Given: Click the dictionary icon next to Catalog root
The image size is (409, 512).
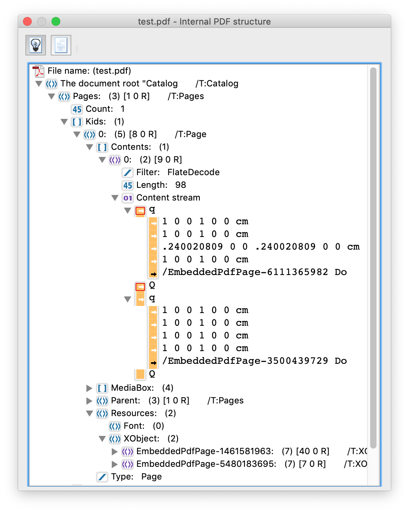Looking at the screenshot, I should [51, 84].
